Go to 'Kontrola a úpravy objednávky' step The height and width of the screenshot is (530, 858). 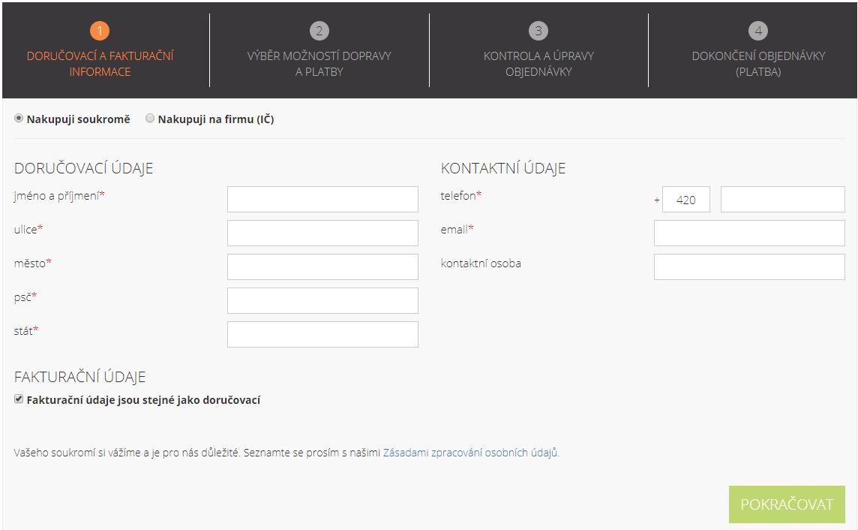pos(538,64)
